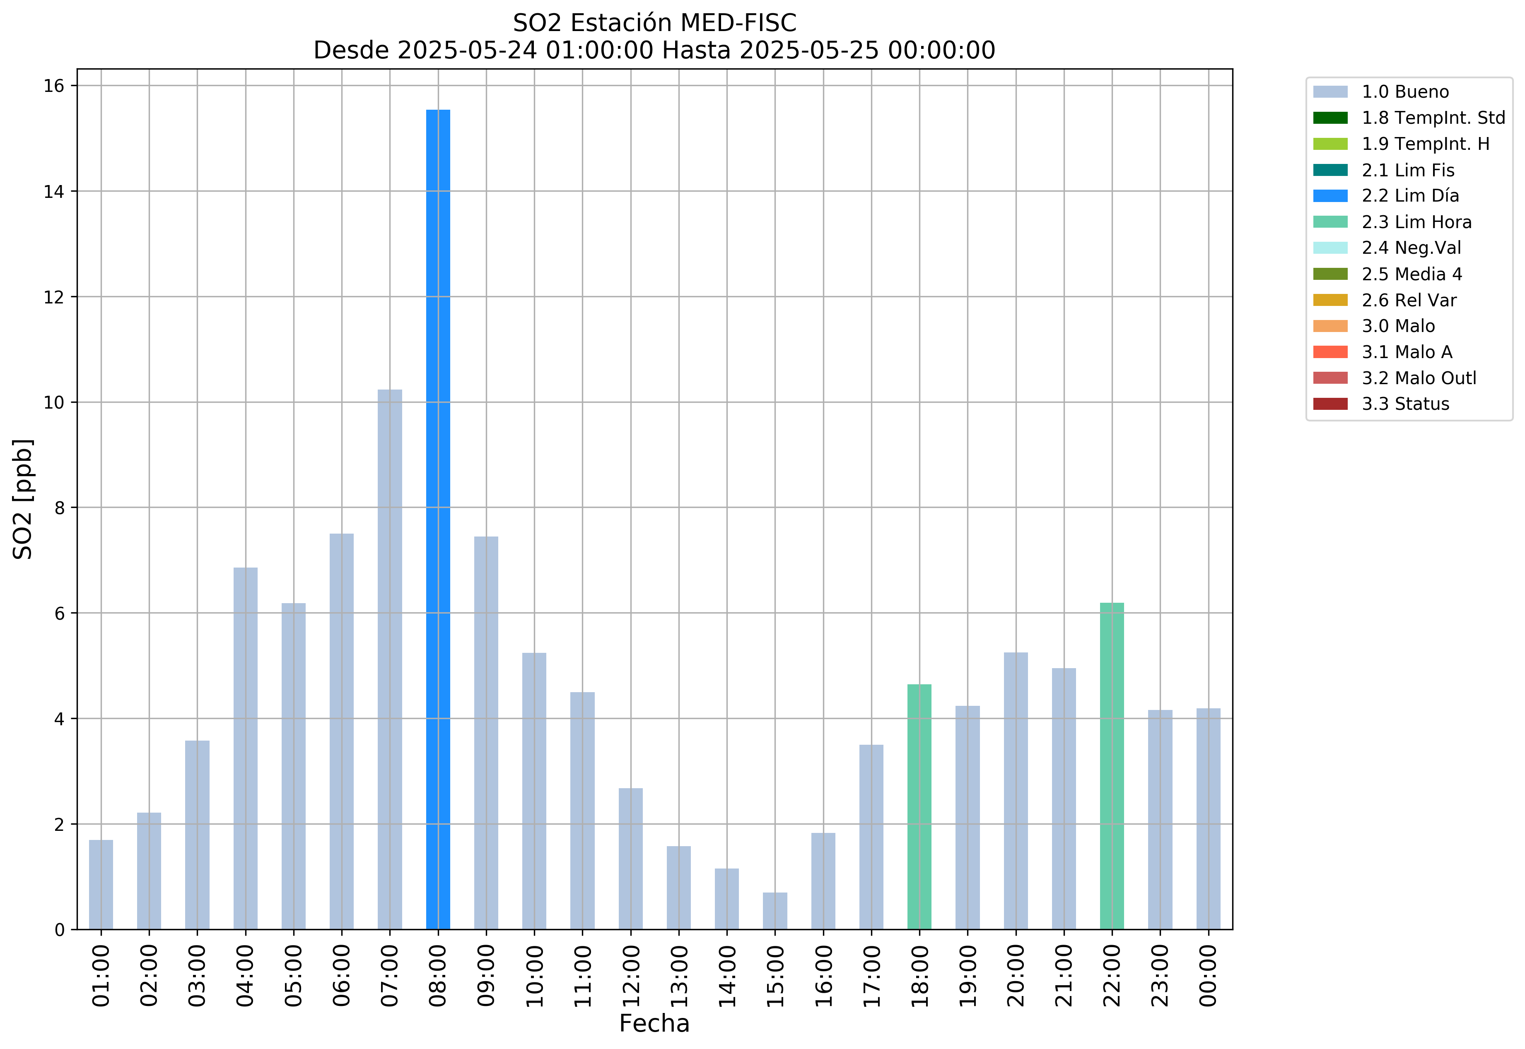The image size is (1525, 1049).
Task: Click the bar at 07:00
Action: tap(390, 659)
